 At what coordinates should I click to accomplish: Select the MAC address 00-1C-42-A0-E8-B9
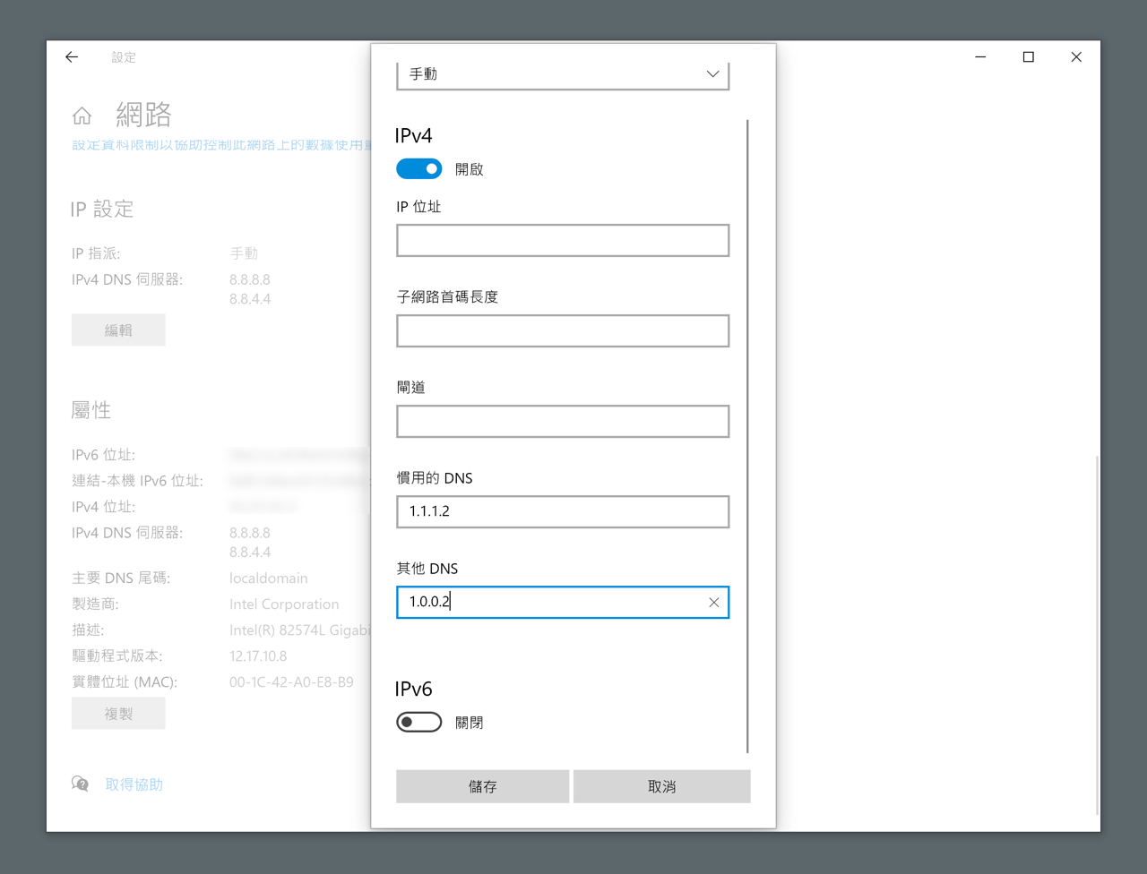point(291,682)
